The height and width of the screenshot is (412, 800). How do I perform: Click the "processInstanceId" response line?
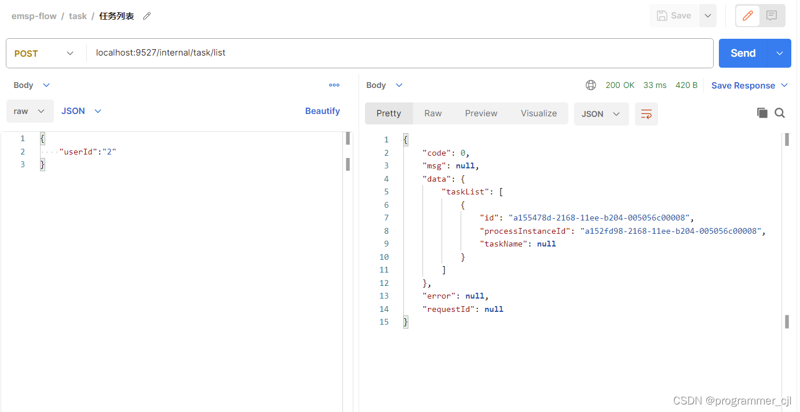click(x=623, y=231)
